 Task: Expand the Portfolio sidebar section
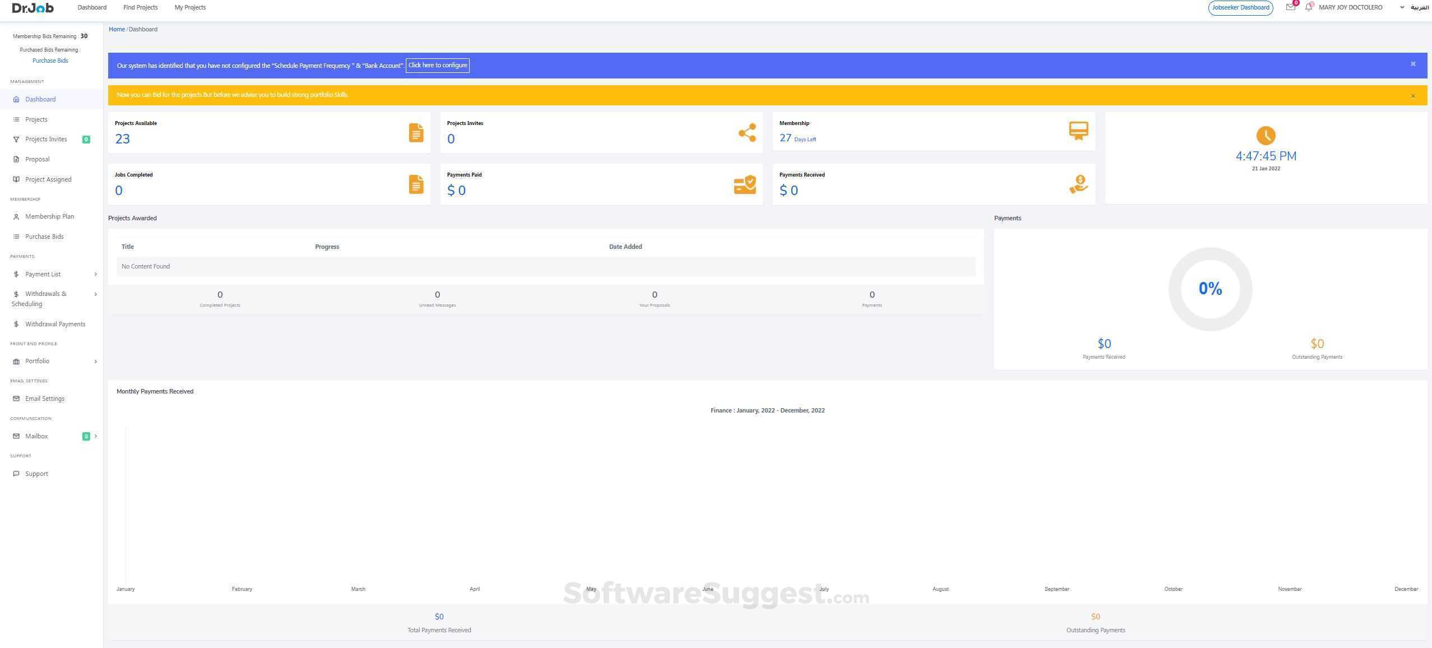pos(95,362)
